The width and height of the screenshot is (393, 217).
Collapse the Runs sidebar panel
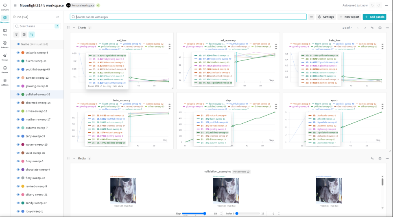click(x=57, y=17)
